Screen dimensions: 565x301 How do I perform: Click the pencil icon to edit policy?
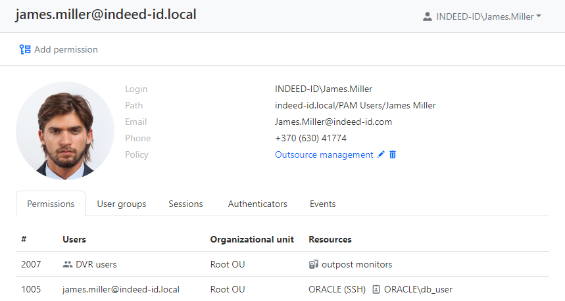coord(381,154)
